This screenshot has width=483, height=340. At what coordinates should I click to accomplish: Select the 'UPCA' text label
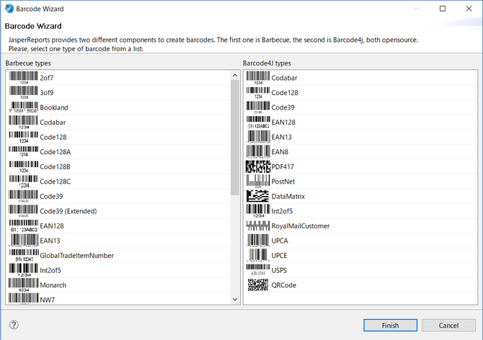[x=280, y=241]
